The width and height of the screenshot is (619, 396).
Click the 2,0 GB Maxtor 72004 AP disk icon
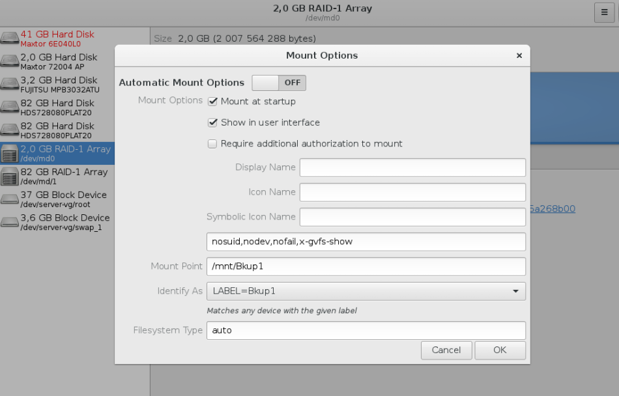click(10, 61)
